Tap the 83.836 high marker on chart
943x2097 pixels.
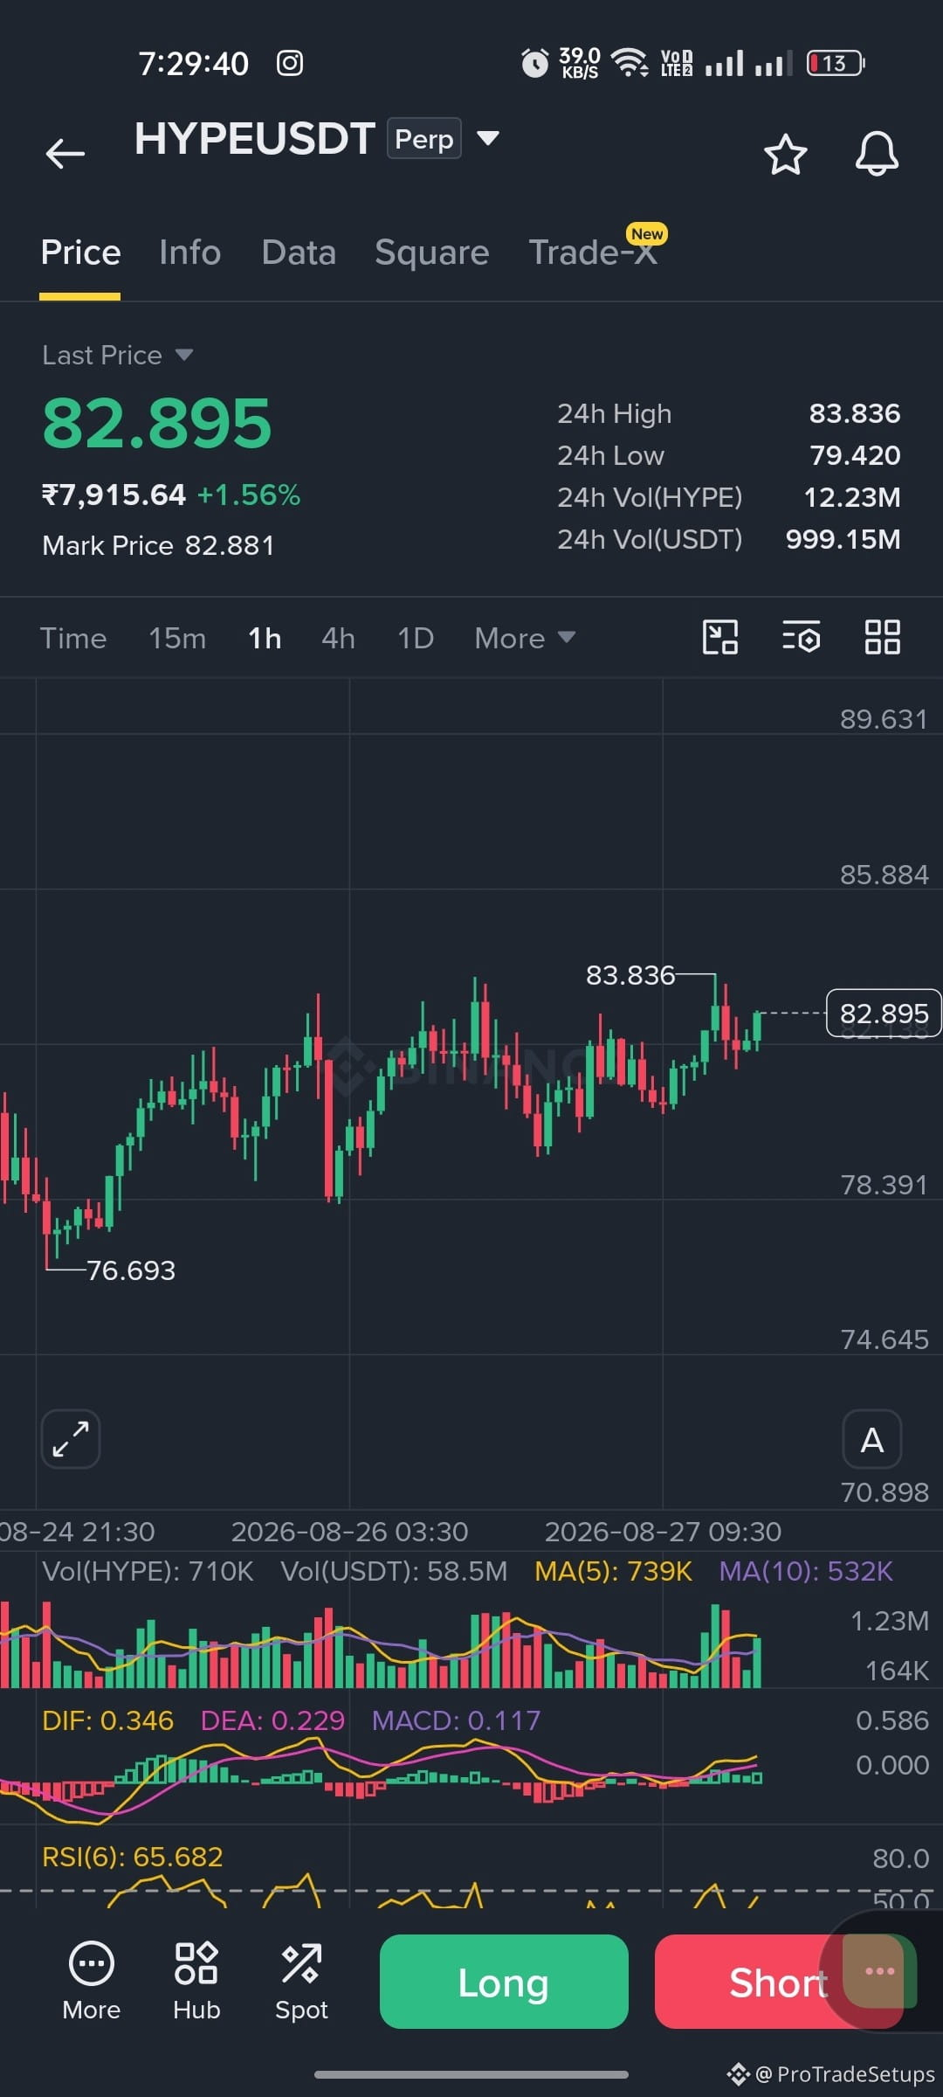[x=630, y=975]
